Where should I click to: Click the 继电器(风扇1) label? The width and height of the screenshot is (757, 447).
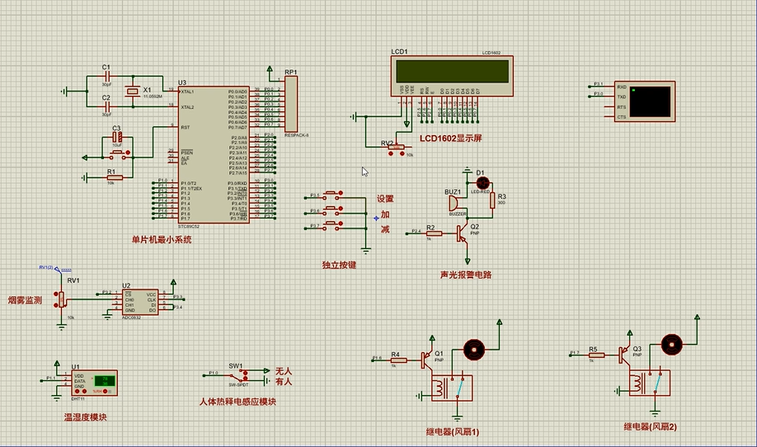[x=453, y=431]
